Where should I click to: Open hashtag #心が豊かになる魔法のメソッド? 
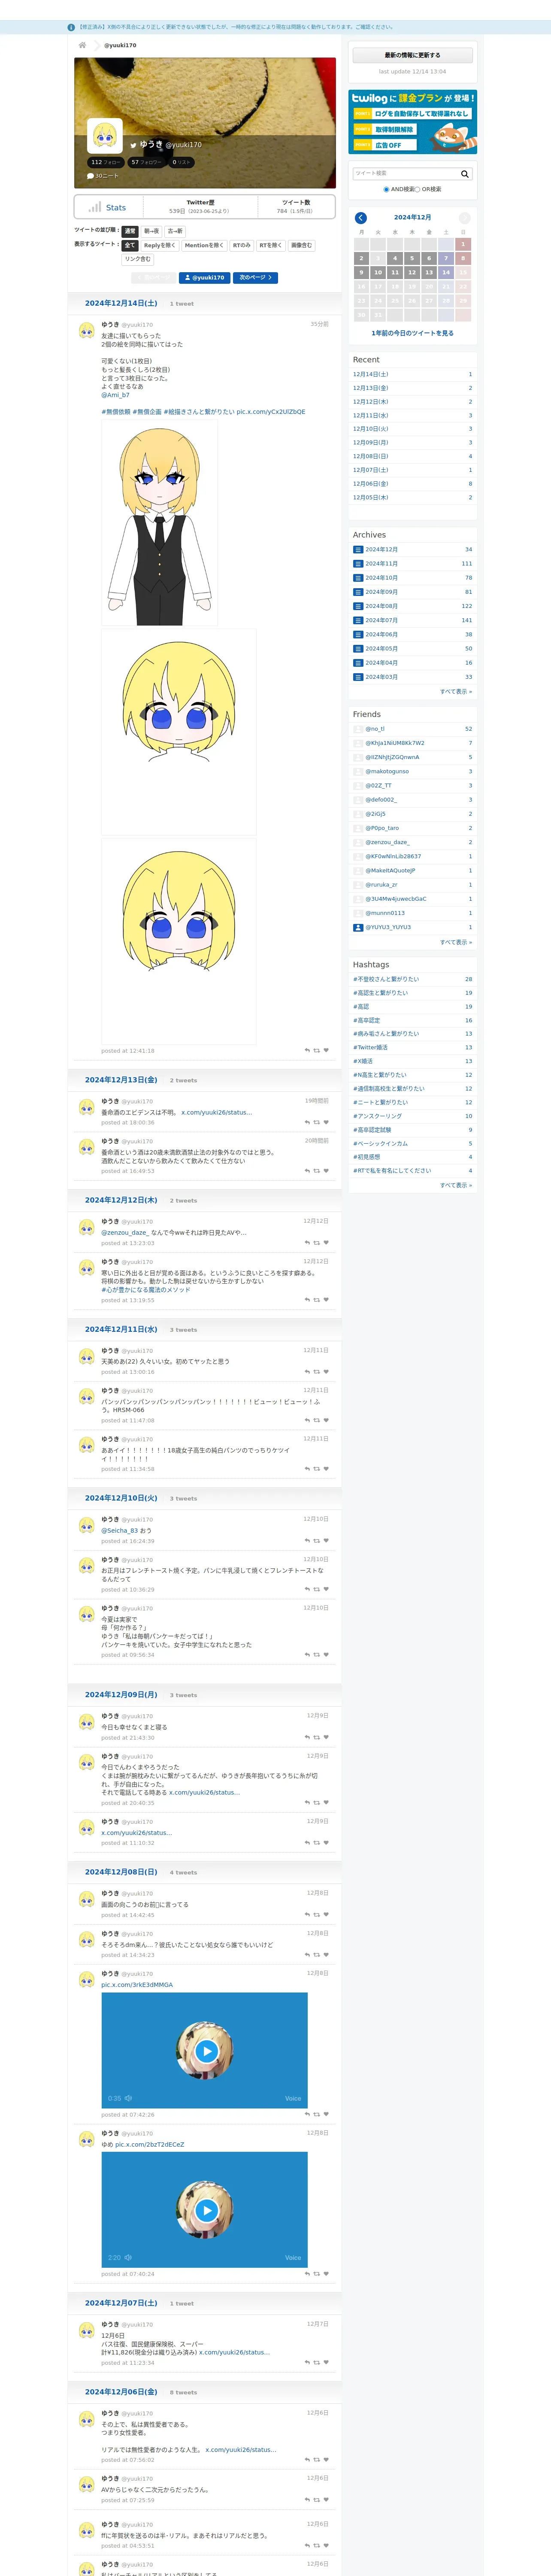pyautogui.click(x=145, y=1290)
